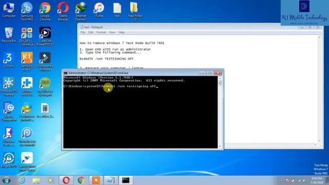This screenshot has width=329, height=185.
Task: Select the KingoROOT desktop shortcut
Action: [x=9, y=160]
